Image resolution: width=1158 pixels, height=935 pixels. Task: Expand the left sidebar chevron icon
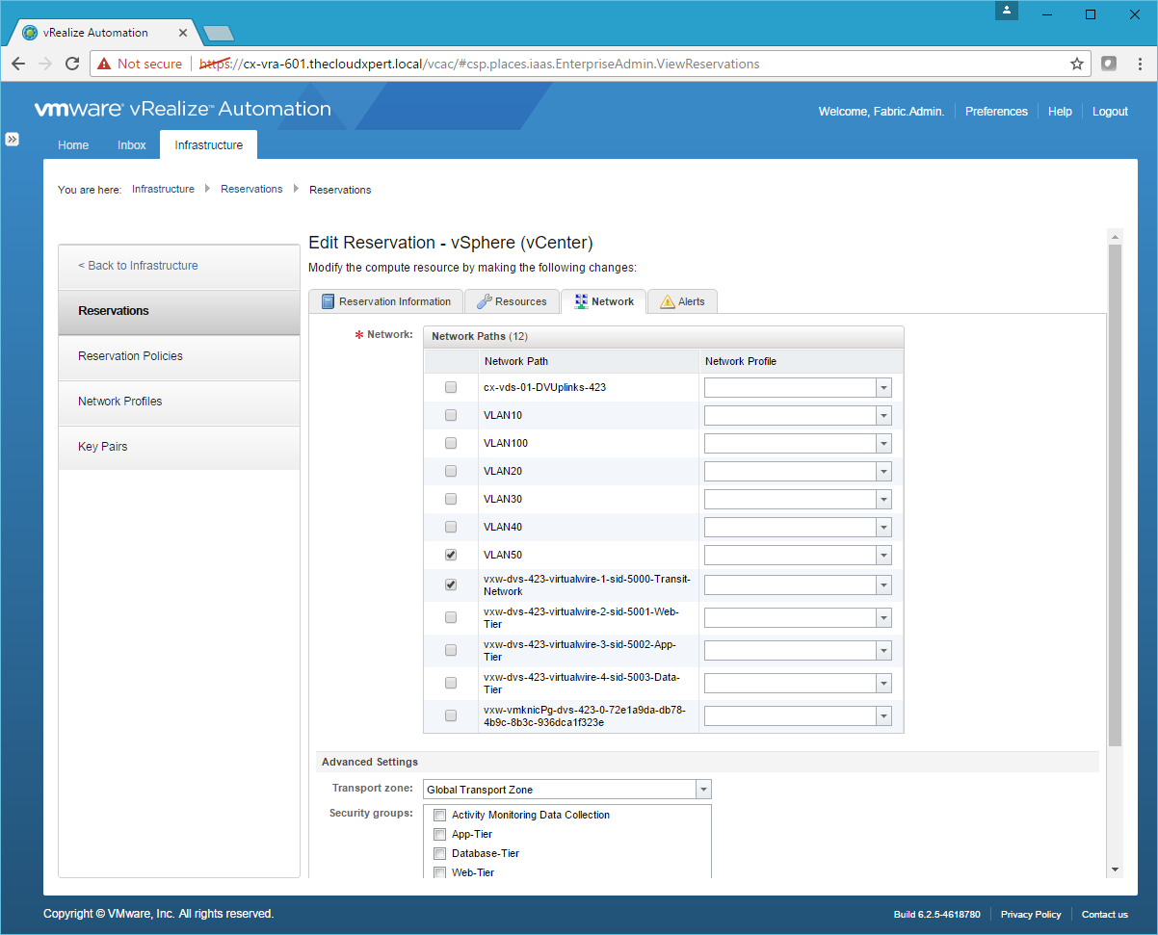click(13, 139)
